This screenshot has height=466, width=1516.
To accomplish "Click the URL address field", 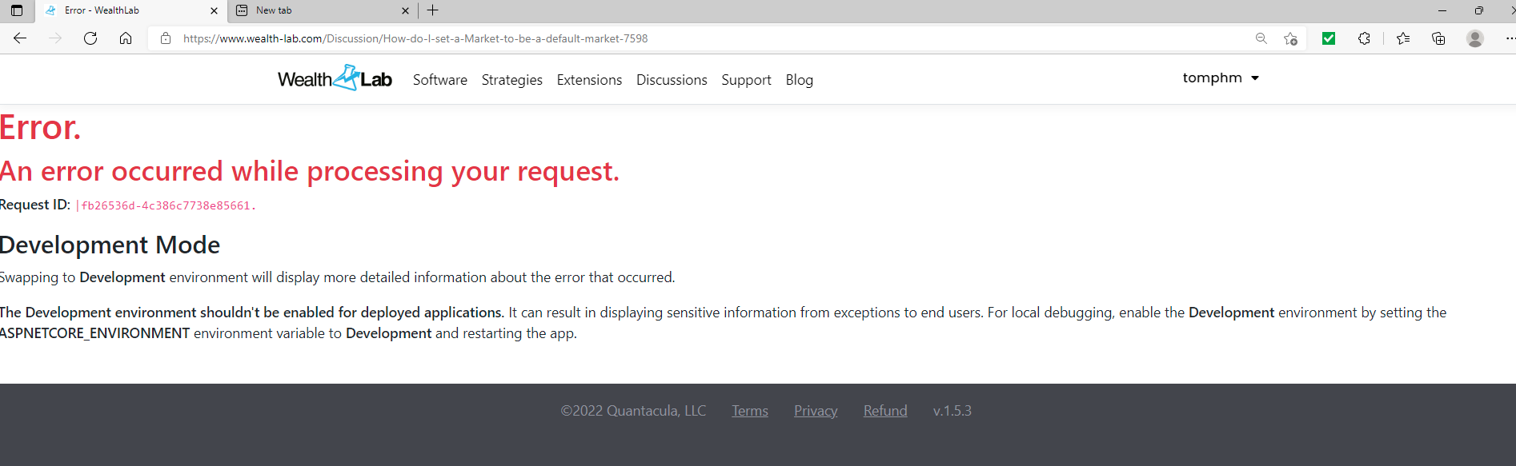I will pyautogui.click(x=712, y=38).
